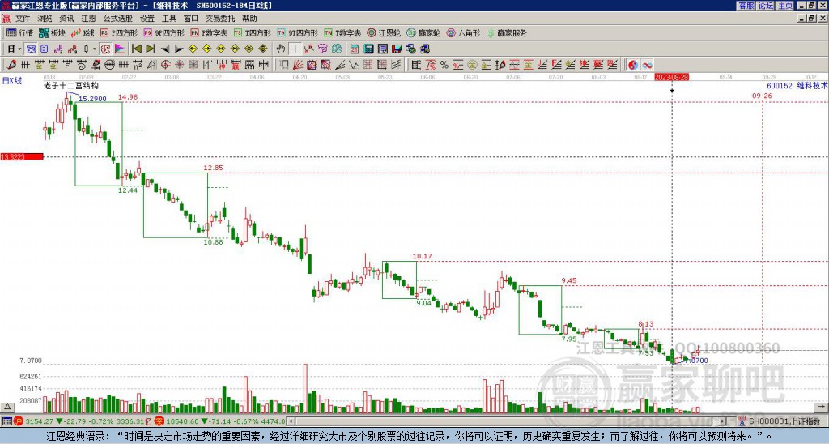The width and height of the screenshot is (829, 444).
Task: Open the calculator icon in toolbar
Action: [368, 49]
